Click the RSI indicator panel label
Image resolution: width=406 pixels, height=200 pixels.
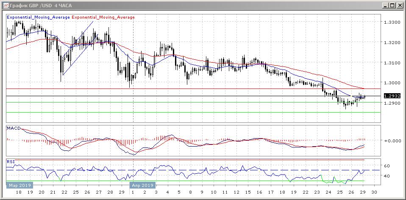(x=10, y=162)
